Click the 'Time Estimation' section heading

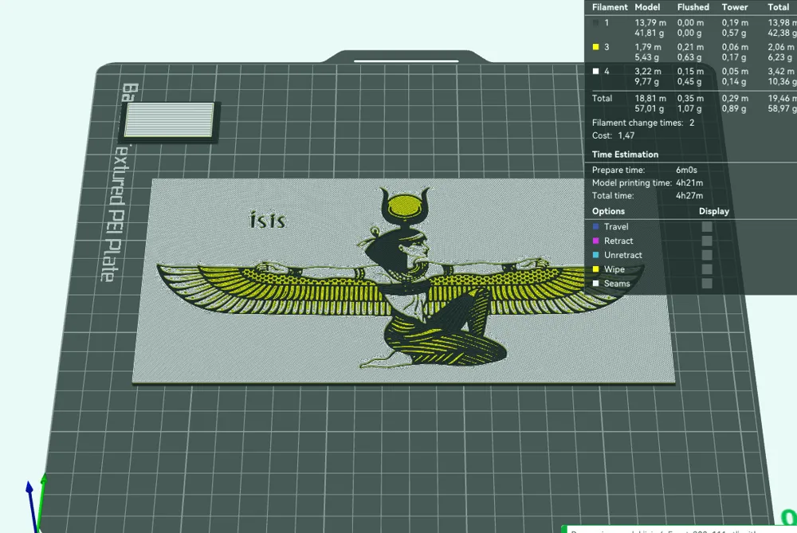(x=625, y=155)
